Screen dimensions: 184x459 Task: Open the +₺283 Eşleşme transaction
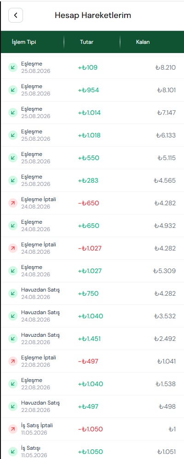pos(92,180)
